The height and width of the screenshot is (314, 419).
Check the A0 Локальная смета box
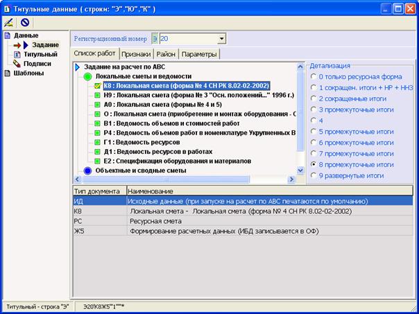click(97, 105)
